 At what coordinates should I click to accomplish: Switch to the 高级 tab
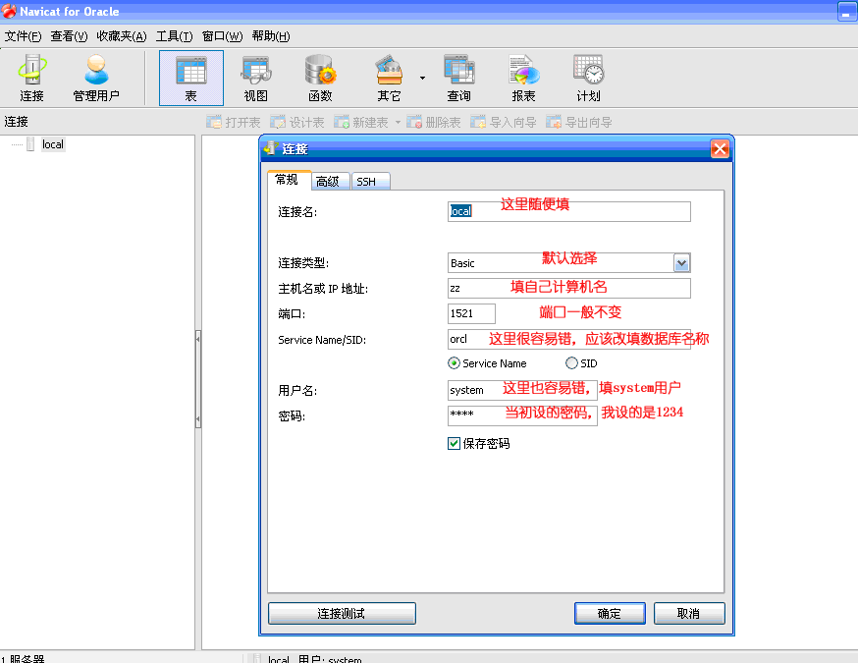click(327, 182)
